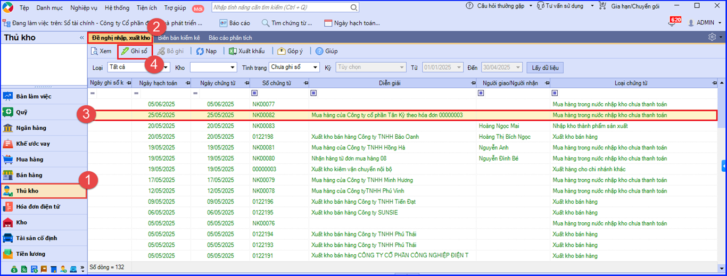Screen dimensions: 727x276
Task: Open the Kho filter dropdown
Action: [233, 68]
